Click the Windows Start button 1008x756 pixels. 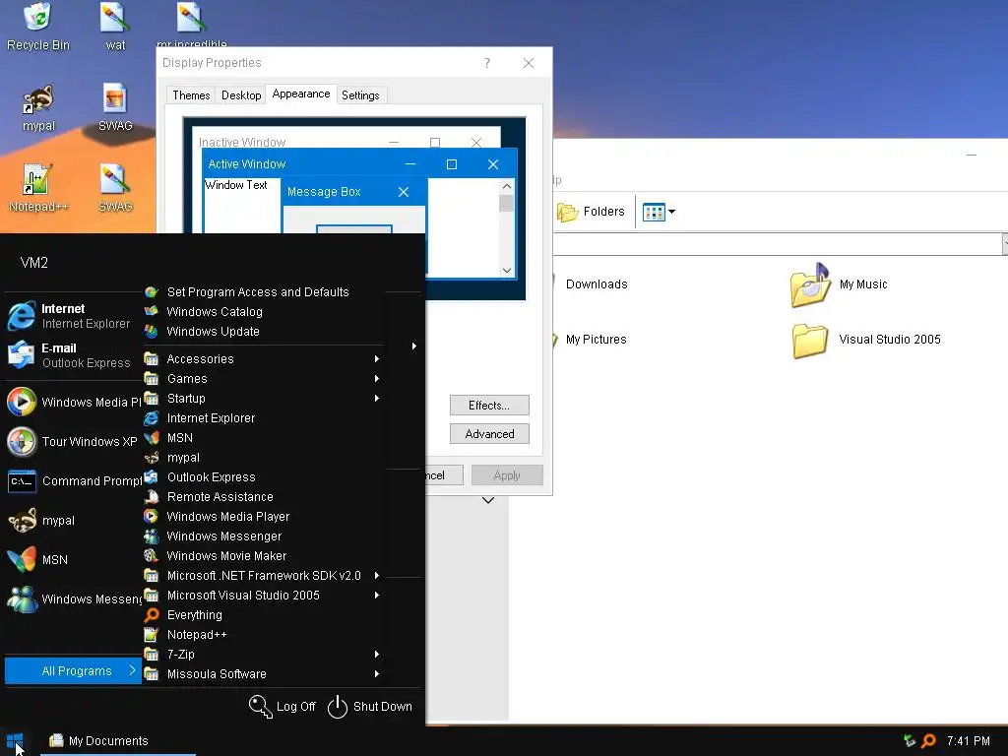[15, 741]
